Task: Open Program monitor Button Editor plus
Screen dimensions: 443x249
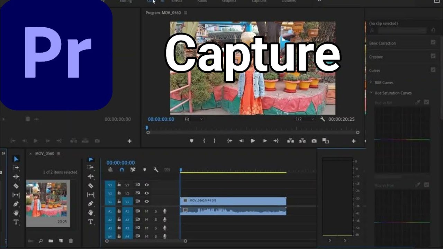Action: (354, 141)
